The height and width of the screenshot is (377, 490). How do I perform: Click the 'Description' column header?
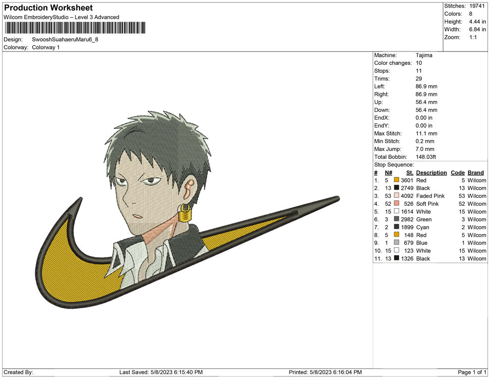point(432,172)
